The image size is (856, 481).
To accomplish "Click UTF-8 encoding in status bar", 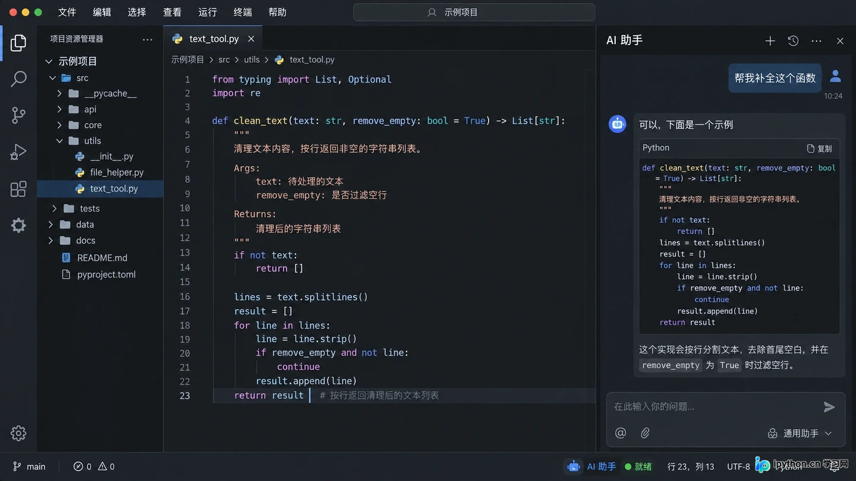I will point(738,467).
